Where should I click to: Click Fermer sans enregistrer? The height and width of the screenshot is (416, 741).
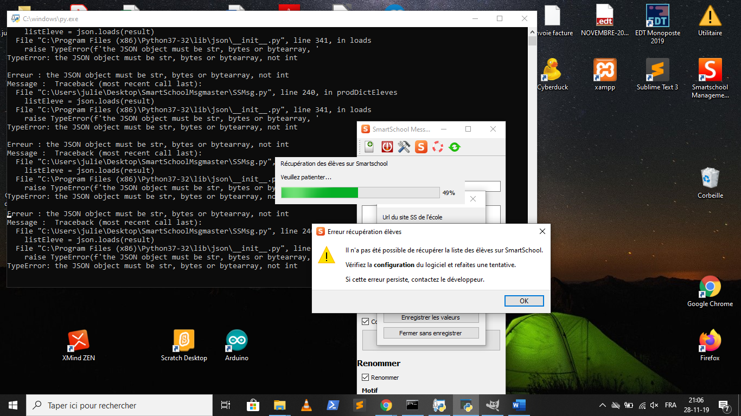(x=431, y=333)
